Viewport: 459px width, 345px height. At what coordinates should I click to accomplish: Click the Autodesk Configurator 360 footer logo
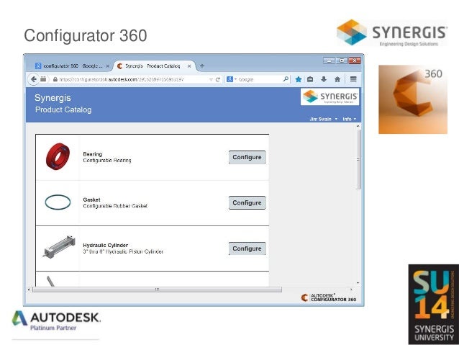point(329,297)
